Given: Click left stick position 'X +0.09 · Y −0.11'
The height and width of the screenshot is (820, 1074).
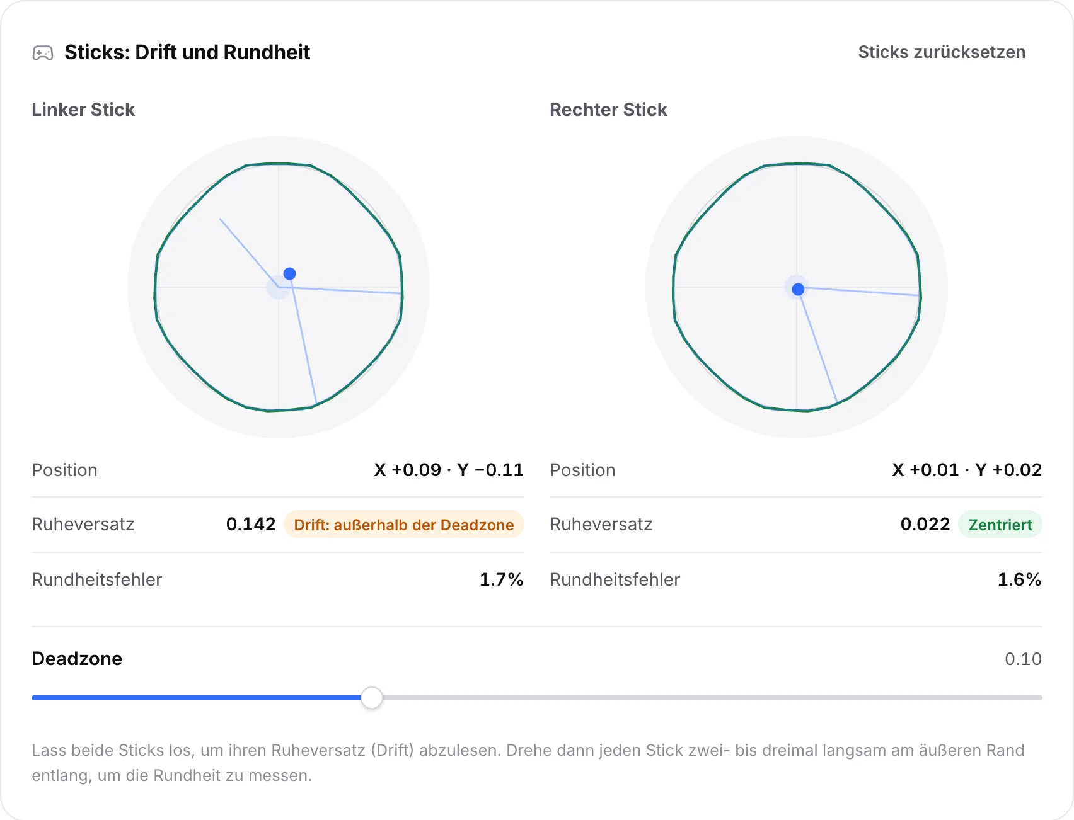Looking at the screenshot, I should click(x=449, y=470).
